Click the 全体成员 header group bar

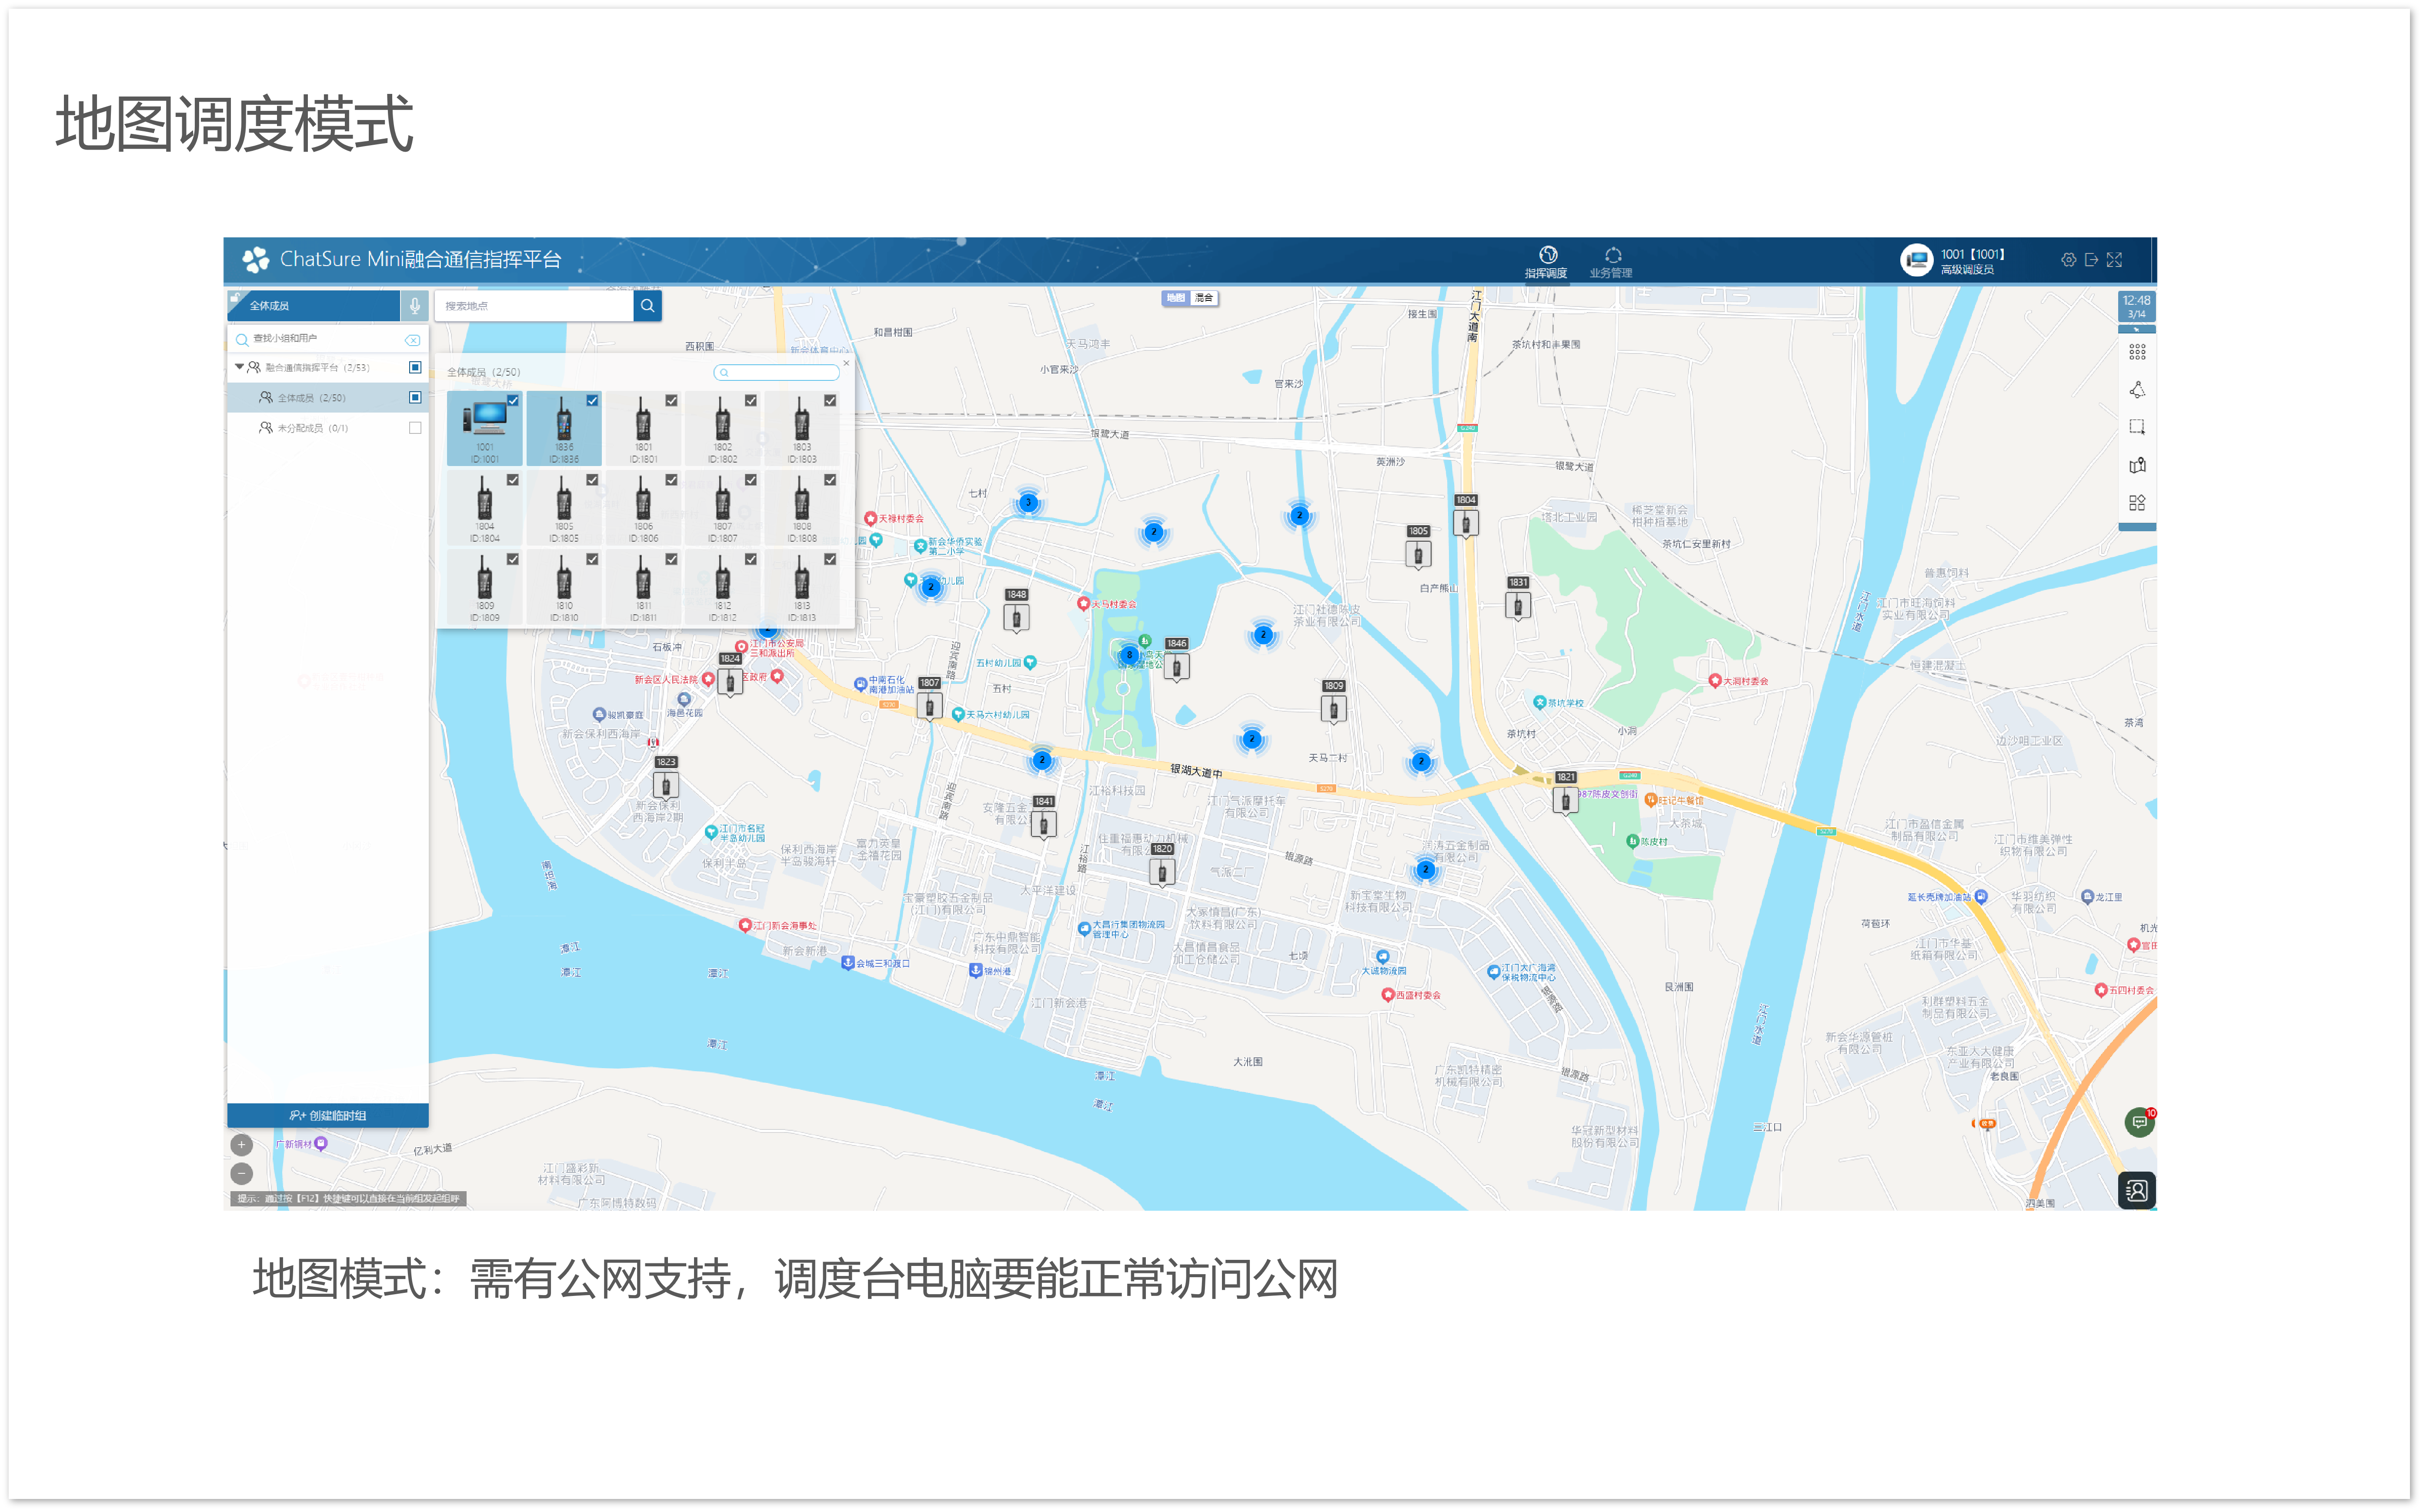click(314, 306)
